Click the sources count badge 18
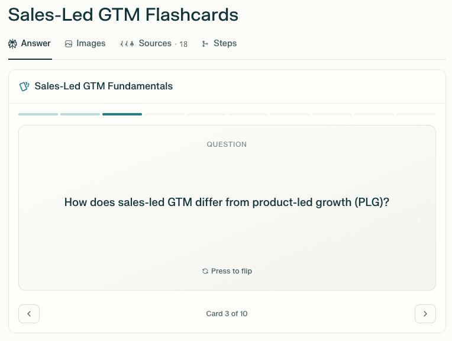 coord(183,44)
